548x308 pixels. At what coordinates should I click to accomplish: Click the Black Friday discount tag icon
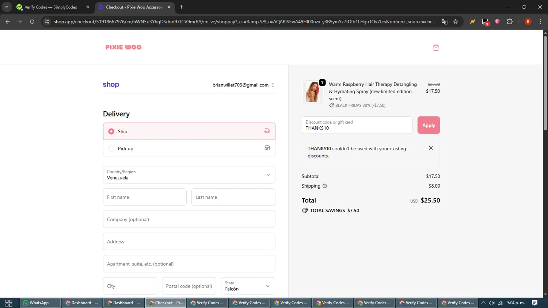point(331,105)
